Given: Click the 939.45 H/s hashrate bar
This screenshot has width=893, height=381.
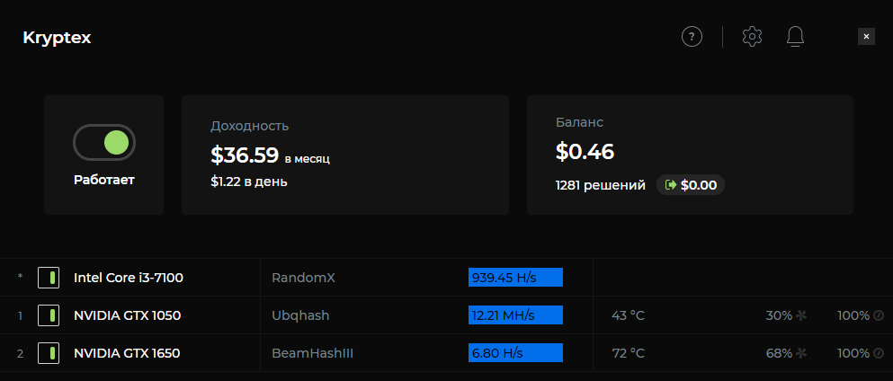Looking at the screenshot, I should (515, 278).
